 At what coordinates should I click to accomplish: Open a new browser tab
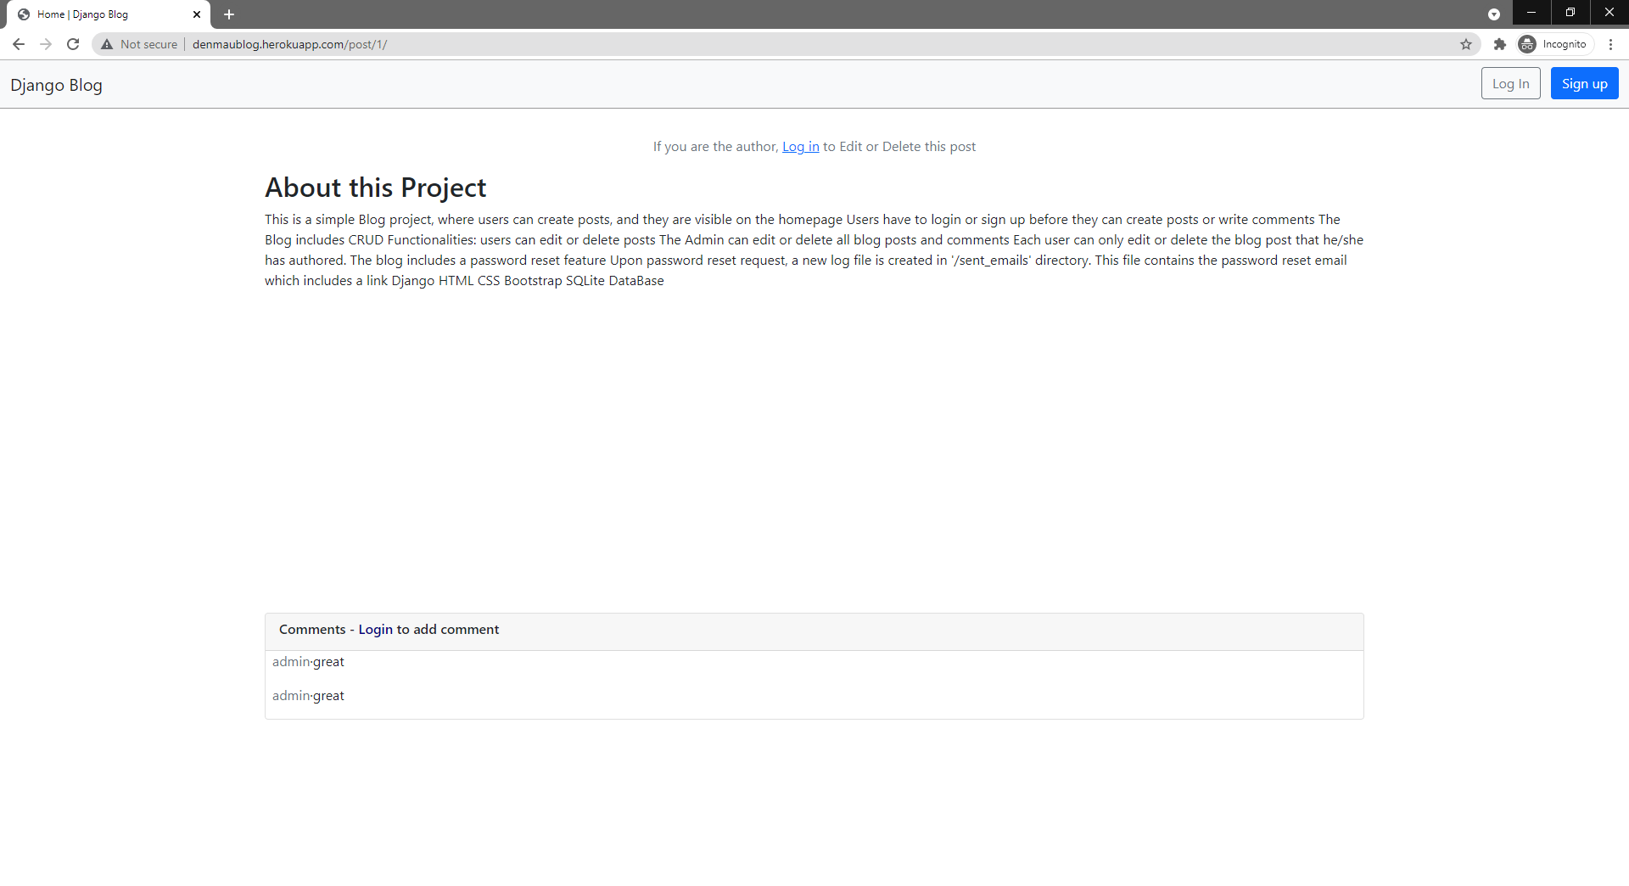pyautogui.click(x=229, y=14)
